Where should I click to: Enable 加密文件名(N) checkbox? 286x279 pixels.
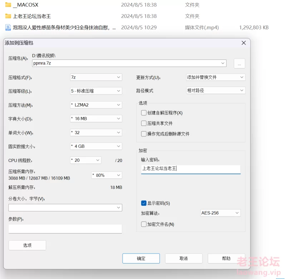144,224
